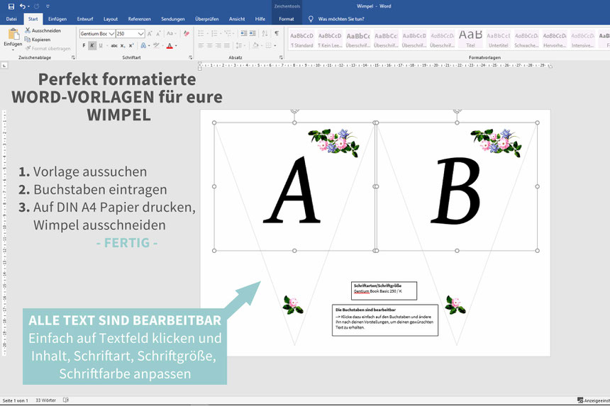
Task: Toggle bold formatting (F)
Action: (84, 45)
